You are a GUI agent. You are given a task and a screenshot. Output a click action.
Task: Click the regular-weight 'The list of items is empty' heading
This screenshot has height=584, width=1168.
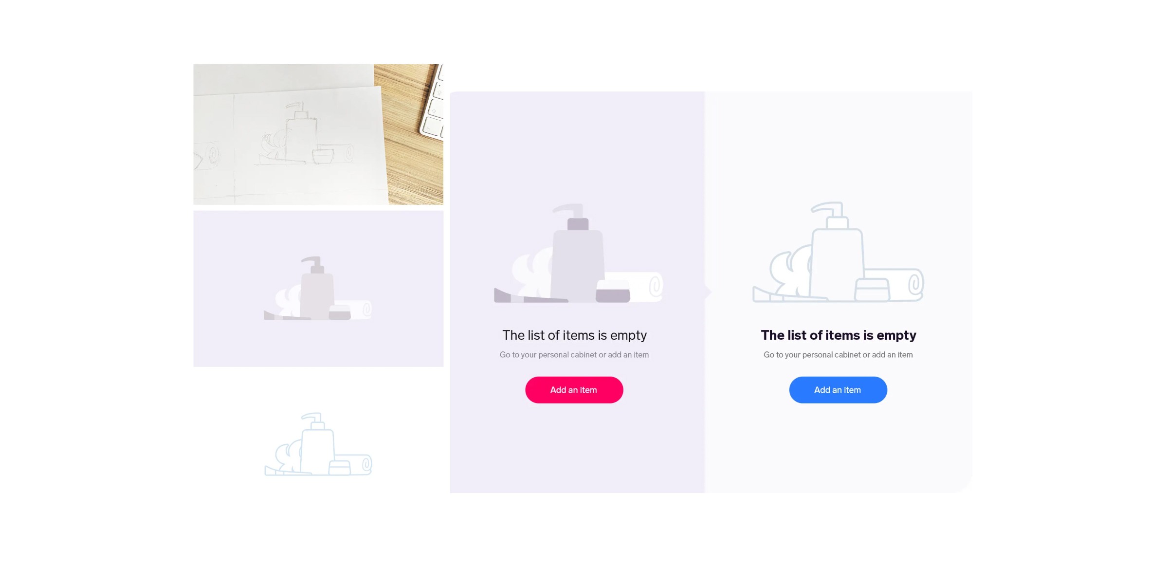(x=574, y=335)
